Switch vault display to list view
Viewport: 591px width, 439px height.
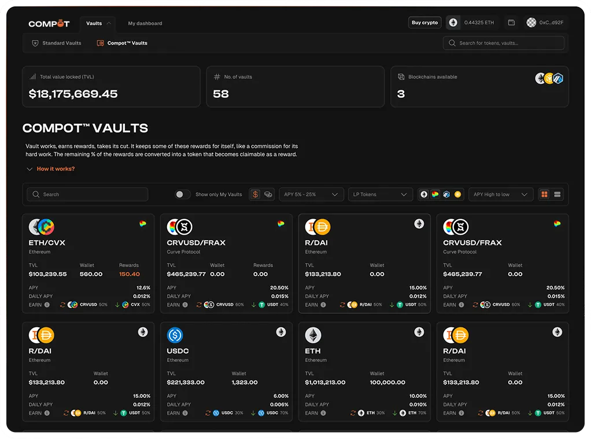pyautogui.click(x=557, y=194)
